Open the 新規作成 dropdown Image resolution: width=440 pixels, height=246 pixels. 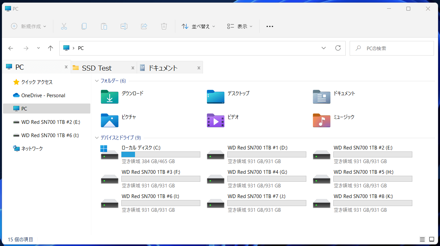(29, 26)
